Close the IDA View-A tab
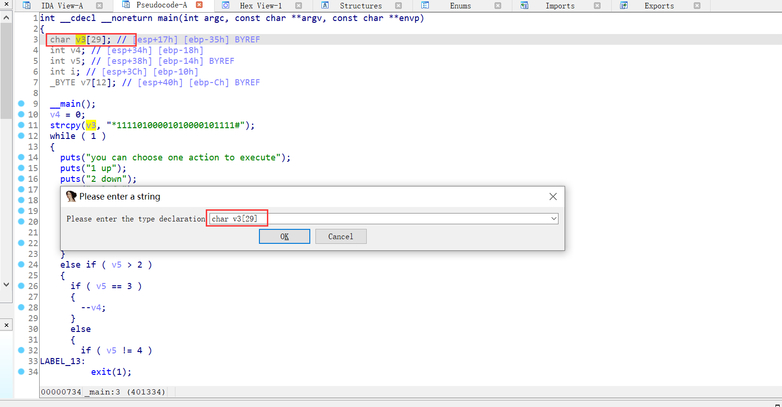Viewport: 782px width, 407px height. [x=99, y=6]
